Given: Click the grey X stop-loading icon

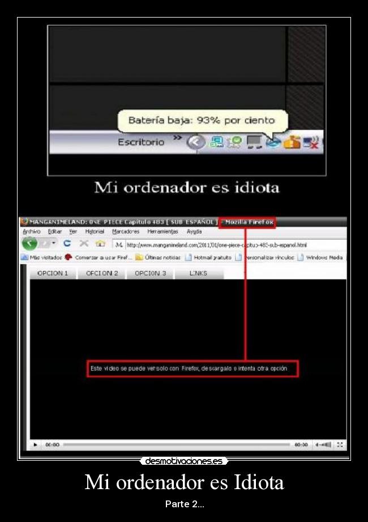Looking at the screenshot, I should point(84,243).
